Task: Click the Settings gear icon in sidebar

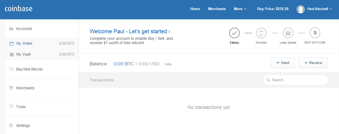Action: click(11, 126)
